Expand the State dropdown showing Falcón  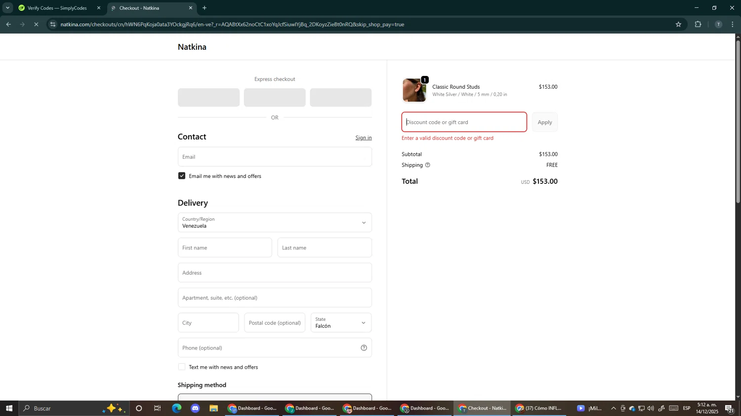pos(341,323)
